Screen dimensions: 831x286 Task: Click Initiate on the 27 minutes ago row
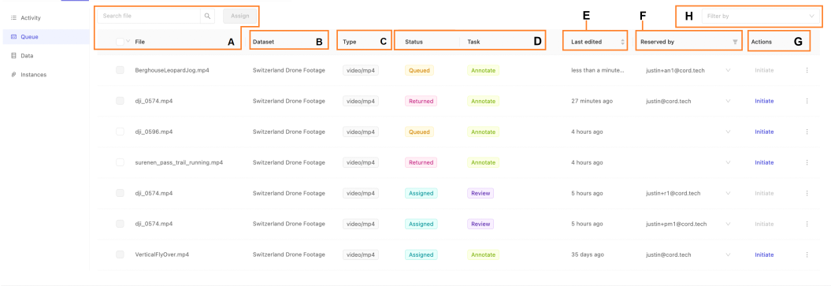pyautogui.click(x=764, y=101)
